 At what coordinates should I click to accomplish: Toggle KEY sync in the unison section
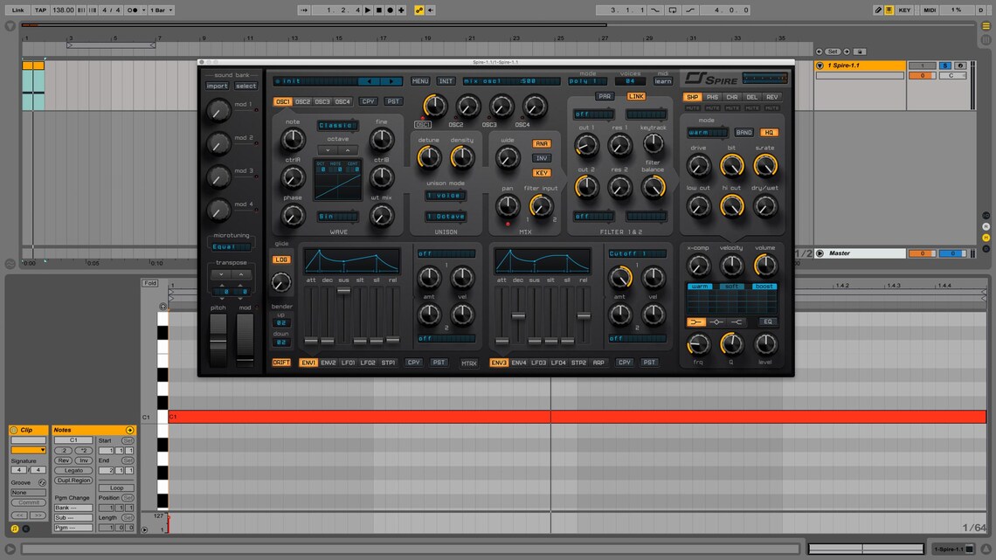pyautogui.click(x=543, y=172)
